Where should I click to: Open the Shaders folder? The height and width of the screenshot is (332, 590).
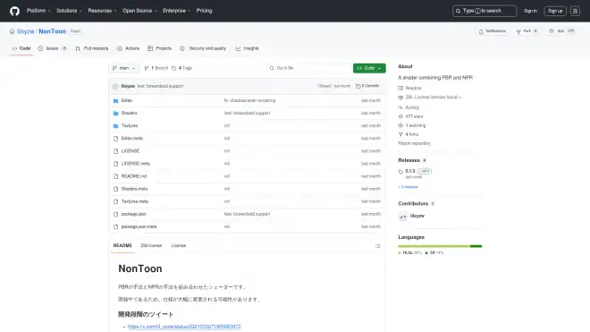pyautogui.click(x=129, y=113)
